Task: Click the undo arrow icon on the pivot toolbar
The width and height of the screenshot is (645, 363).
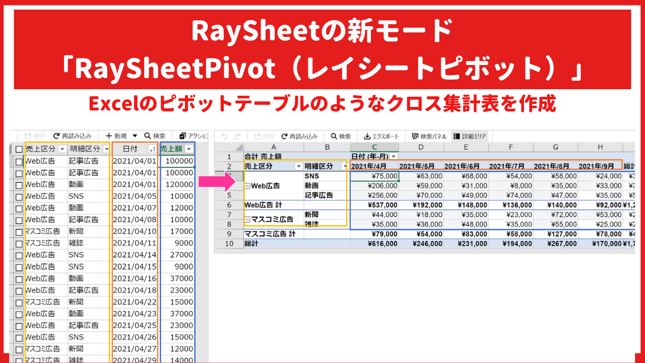Action: [x=223, y=136]
